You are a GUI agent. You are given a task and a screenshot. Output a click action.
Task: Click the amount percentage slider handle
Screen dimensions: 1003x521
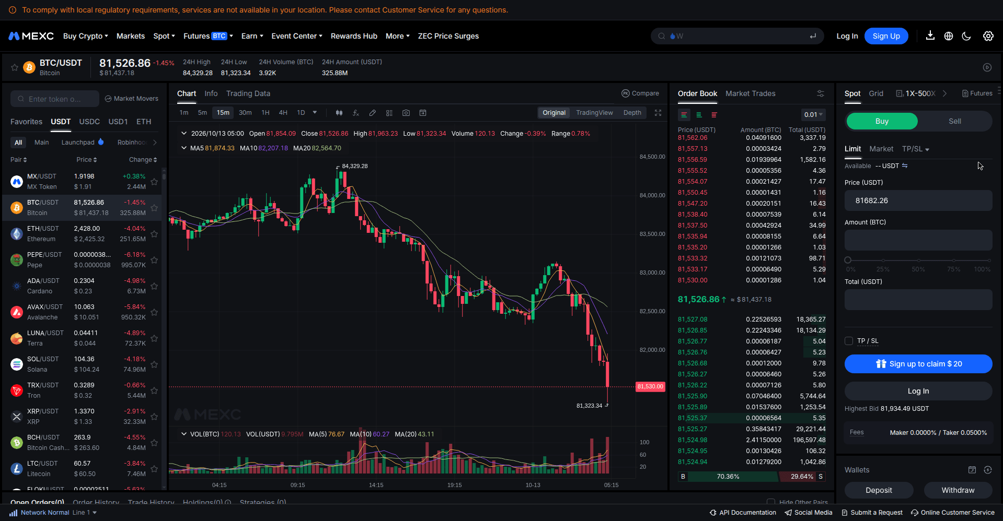pyautogui.click(x=848, y=260)
